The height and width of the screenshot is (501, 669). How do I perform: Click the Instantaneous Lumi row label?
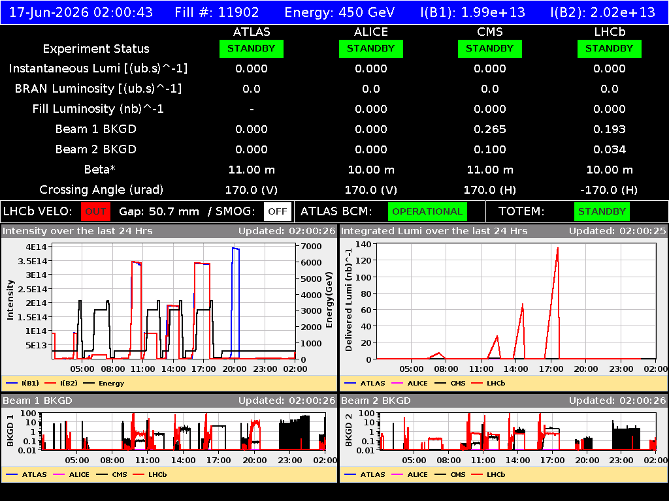(x=98, y=69)
